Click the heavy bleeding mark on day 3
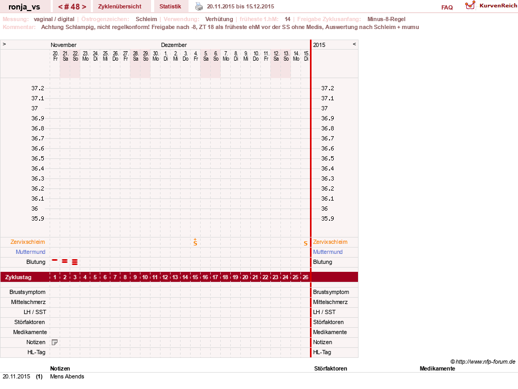This screenshot has height=389, width=518. pos(74,262)
